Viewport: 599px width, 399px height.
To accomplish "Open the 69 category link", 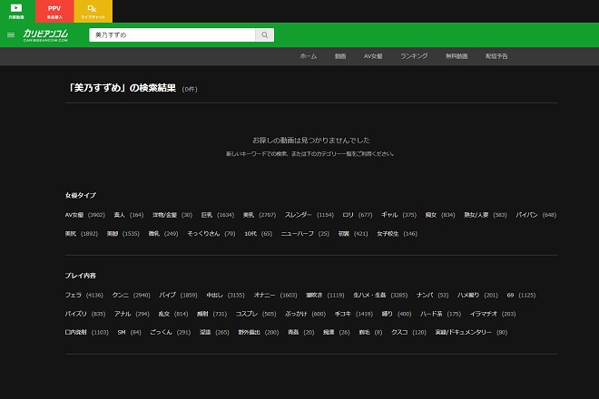I will pos(511,295).
